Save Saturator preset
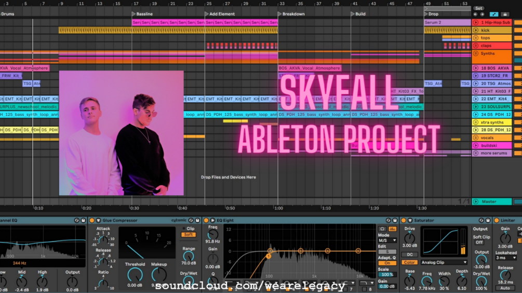The height and width of the screenshot is (293, 522). click(488, 220)
